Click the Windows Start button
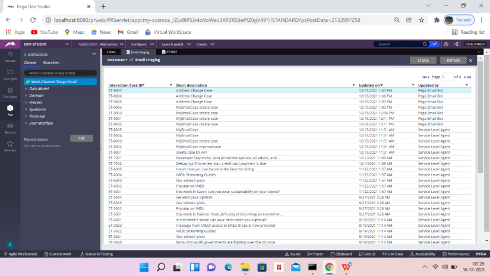The width and height of the screenshot is (490, 276). tap(144, 267)
